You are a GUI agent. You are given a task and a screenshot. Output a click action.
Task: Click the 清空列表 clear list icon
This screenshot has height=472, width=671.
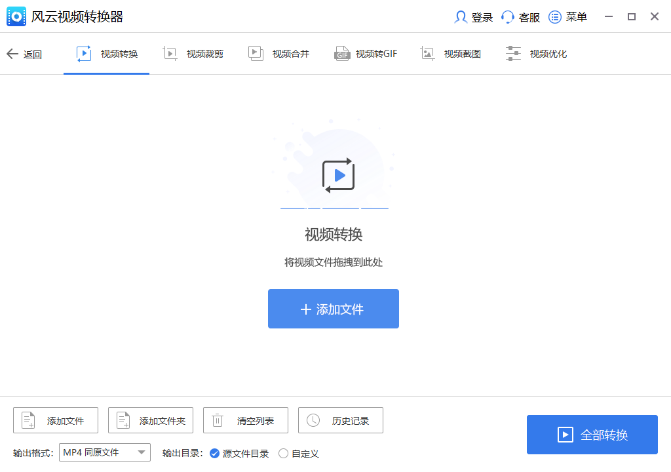click(246, 420)
